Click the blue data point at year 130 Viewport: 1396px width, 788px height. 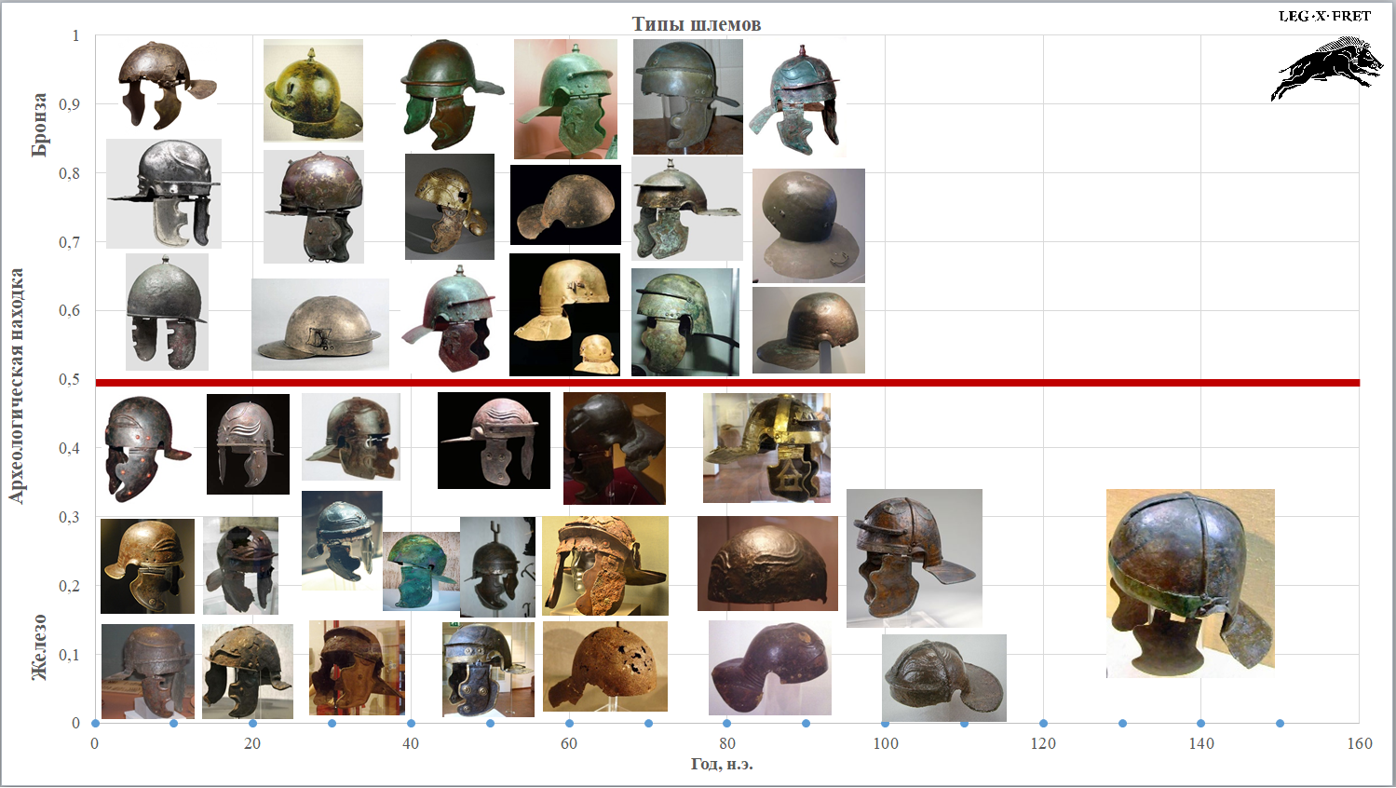click(1122, 724)
